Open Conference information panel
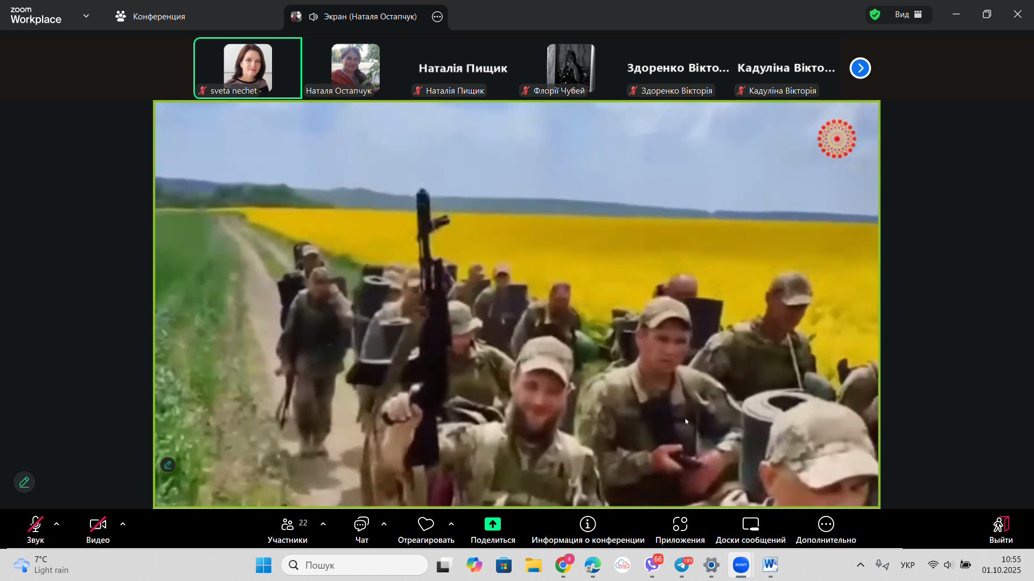This screenshot has height=581, width=1034. pyautogui.click(x=588, y=525)
